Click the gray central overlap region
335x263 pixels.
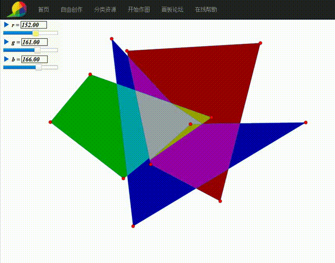coord(162,122)
